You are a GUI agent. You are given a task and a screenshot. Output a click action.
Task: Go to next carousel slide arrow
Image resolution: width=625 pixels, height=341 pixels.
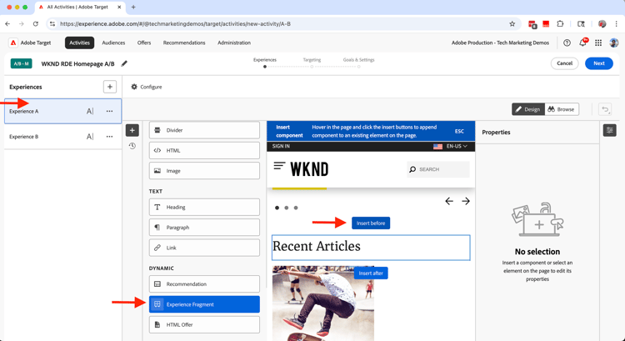[x=466, y=201]
